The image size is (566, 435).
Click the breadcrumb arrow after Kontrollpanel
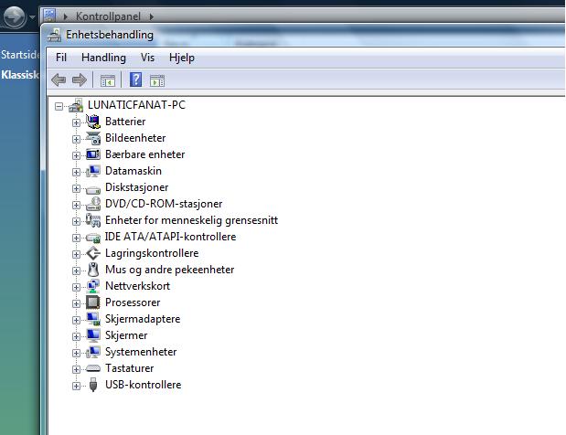tap(151, 16)
